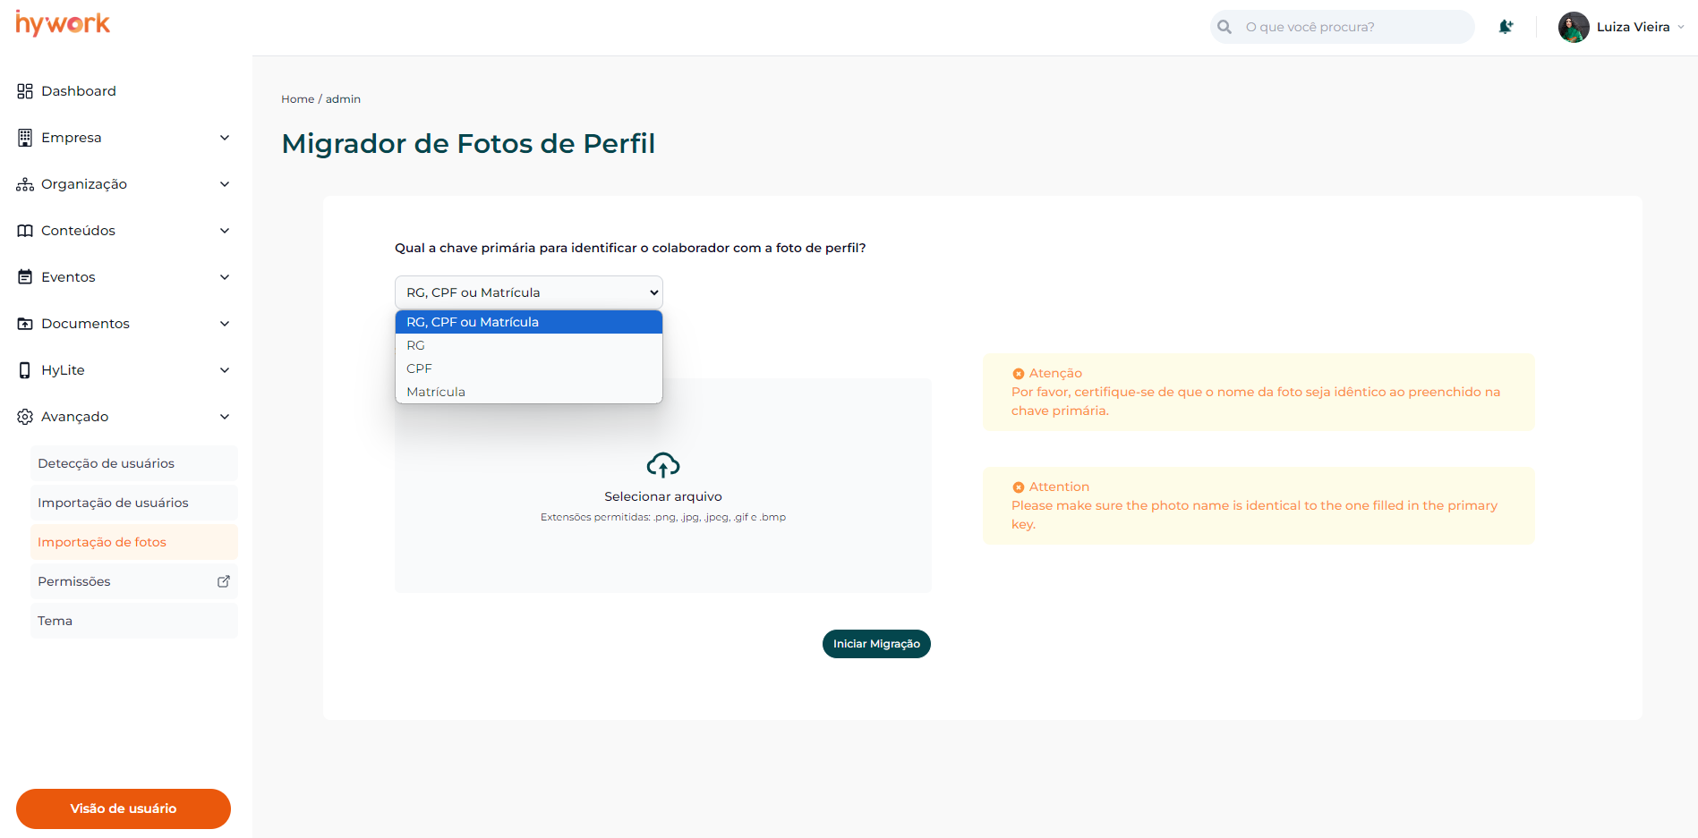
Task: Choose Matrícula option in the dropdown
Action: coord(436,392)
